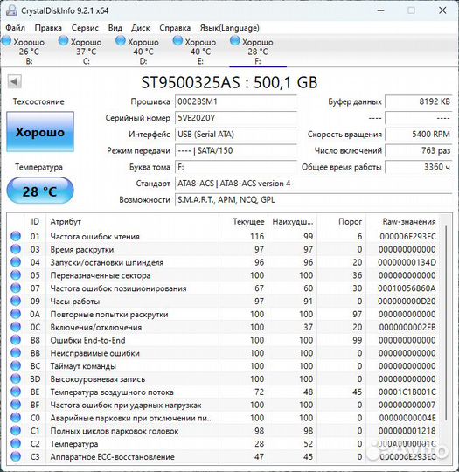Click status orb of attribute BD Высокоуровневая запись

[x=16, y=378]
